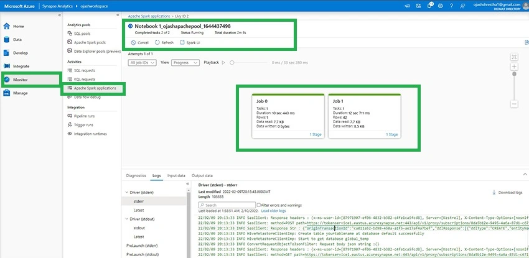Click the Load older logs link
Viewport: 529px width, 258px height.
pos(273,211)
